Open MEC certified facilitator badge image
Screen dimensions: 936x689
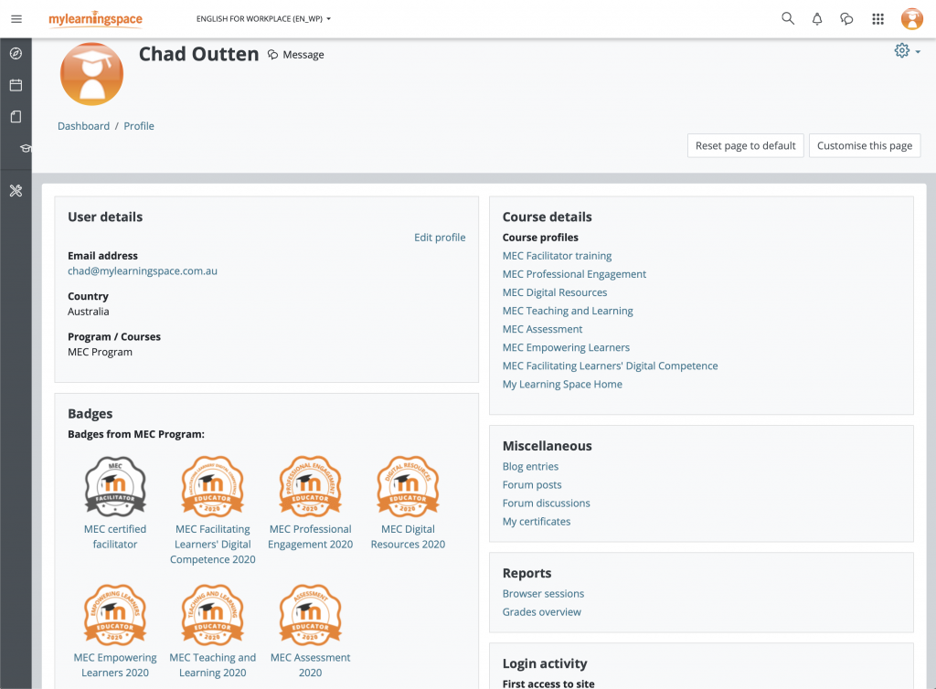(115, 486)
